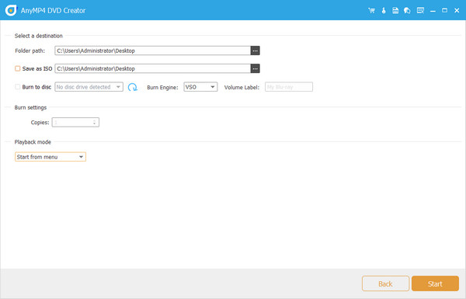Browse for the Save as ISO location
This screenshot has width=466, height=299.
256,68
